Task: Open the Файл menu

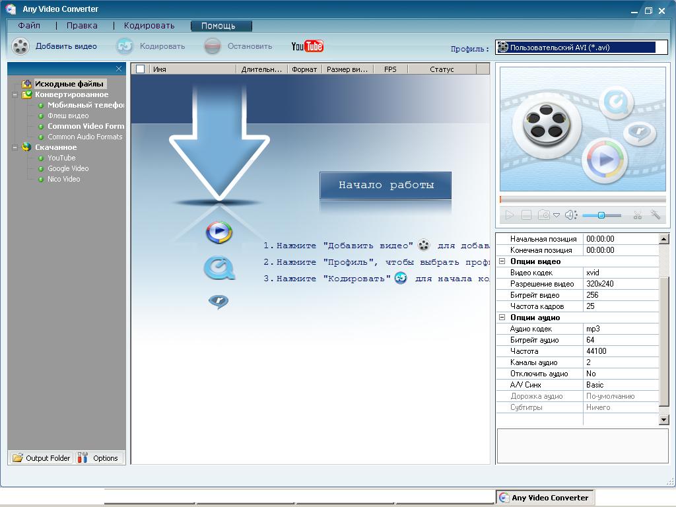Action: pyautogui.click(x=29, y=26)
